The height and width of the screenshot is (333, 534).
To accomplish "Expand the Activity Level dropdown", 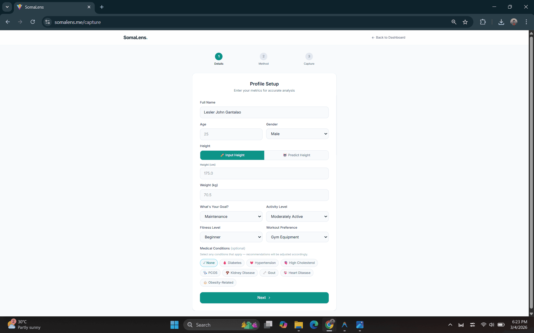I will coord(297,216).
